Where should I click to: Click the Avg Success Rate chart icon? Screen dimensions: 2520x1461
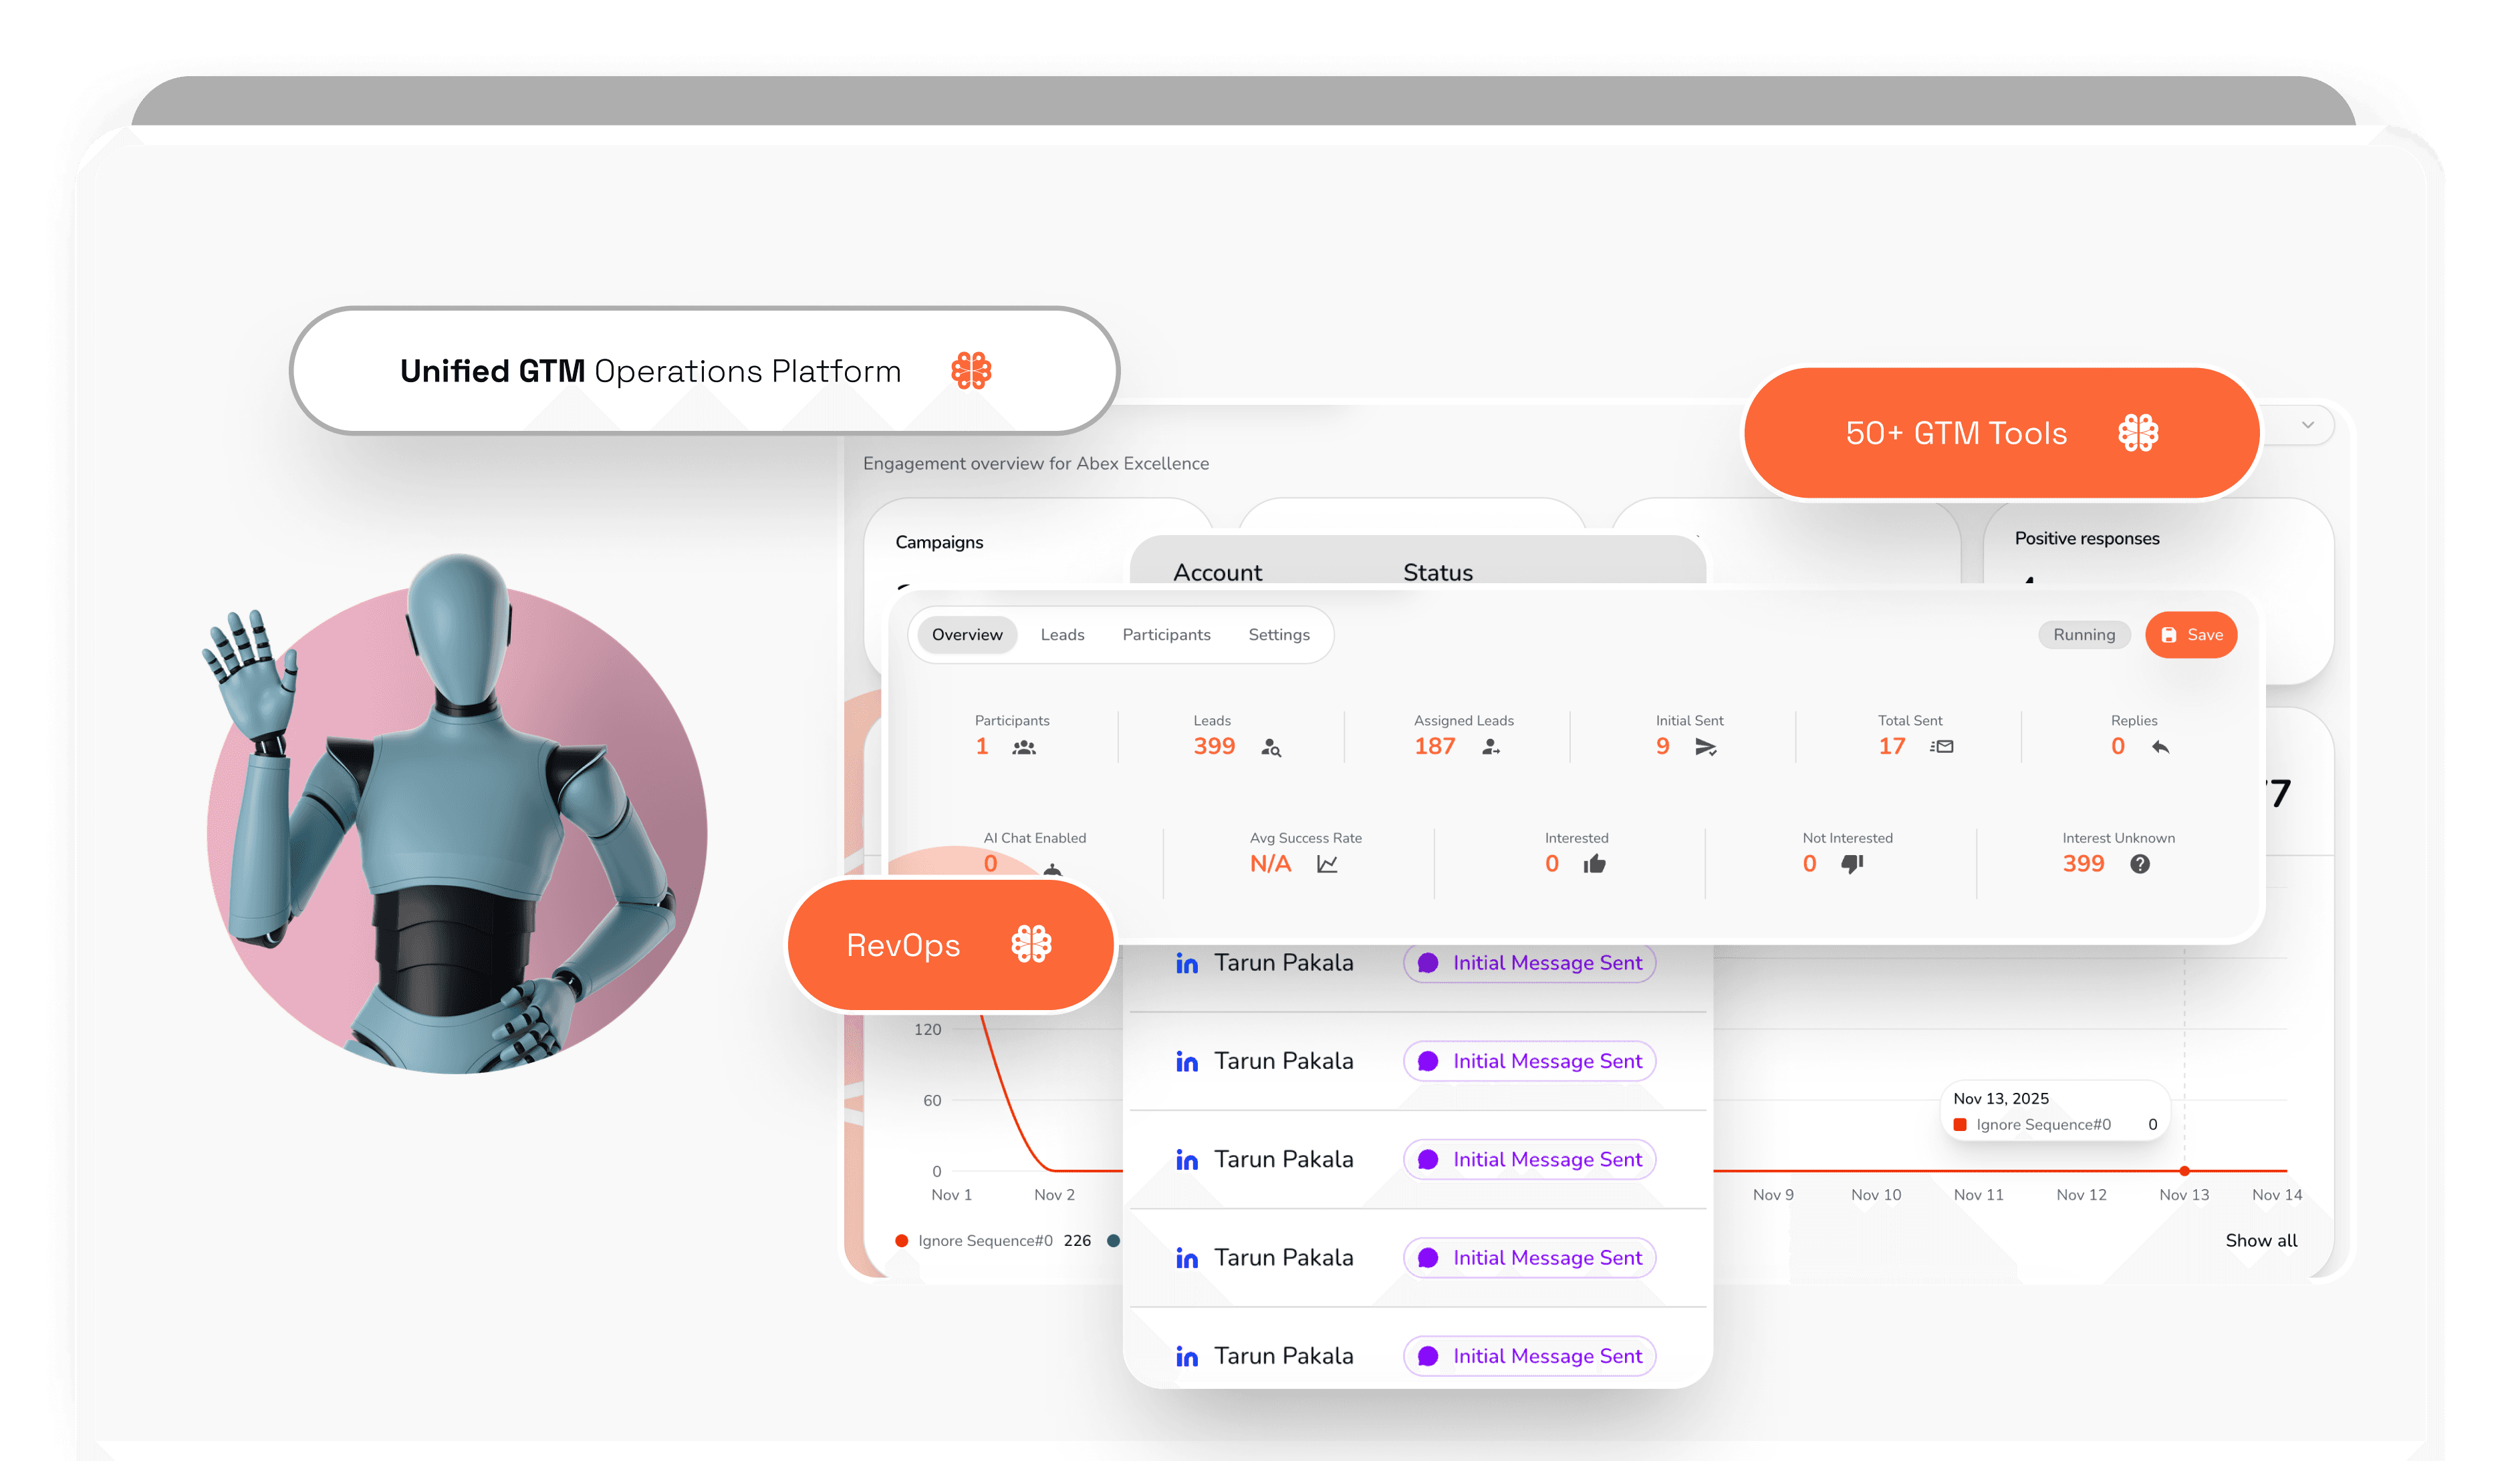tap(1327, 864)
